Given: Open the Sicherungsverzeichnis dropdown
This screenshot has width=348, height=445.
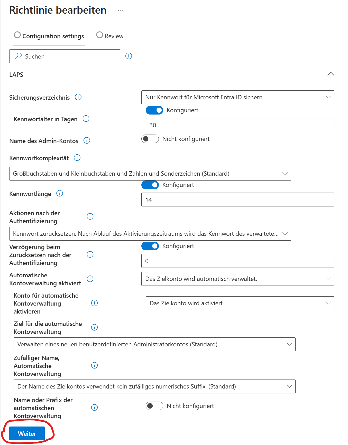Looking at the screenshot, I should 237,97.
